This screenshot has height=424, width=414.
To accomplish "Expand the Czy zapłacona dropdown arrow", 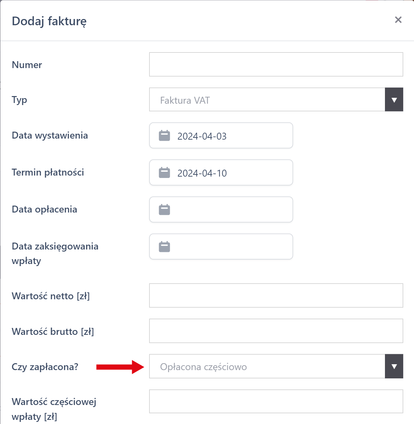I will 394,366.
